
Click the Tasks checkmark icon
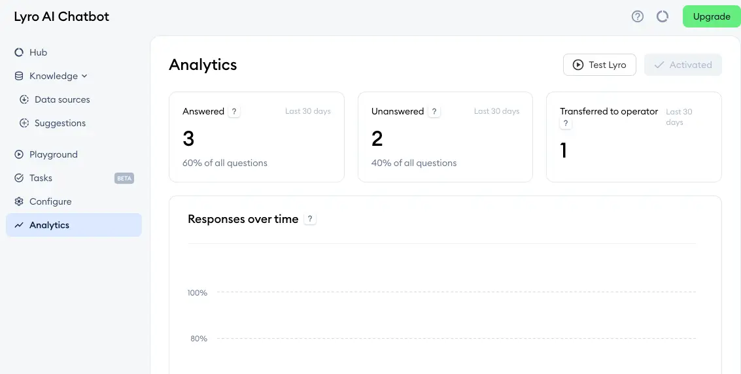coord(19,178)
